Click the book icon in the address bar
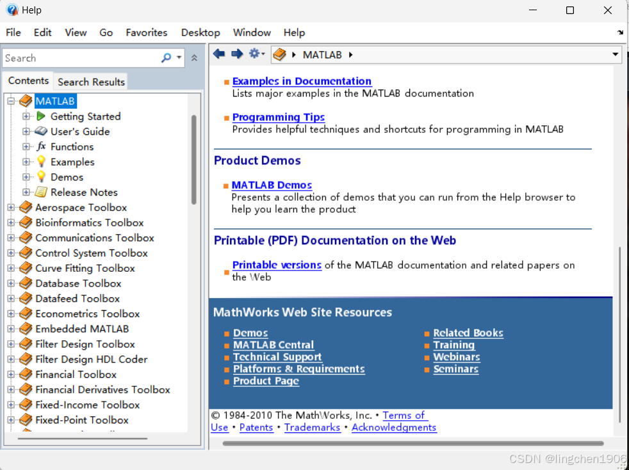Screen dimensions: 629x470 click(280, 54)
